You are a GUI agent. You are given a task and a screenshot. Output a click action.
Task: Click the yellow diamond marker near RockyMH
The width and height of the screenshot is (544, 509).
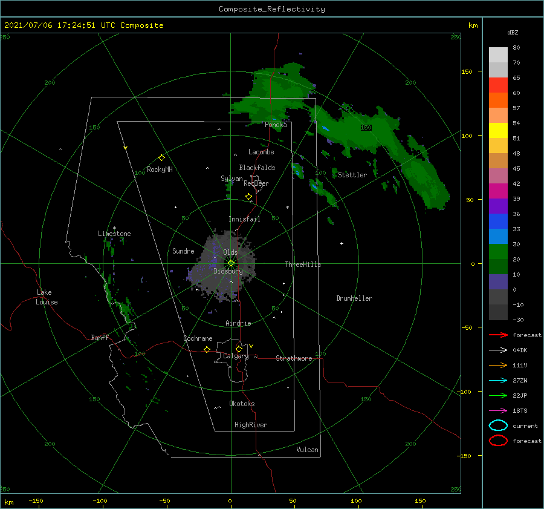tap(161, 158)
